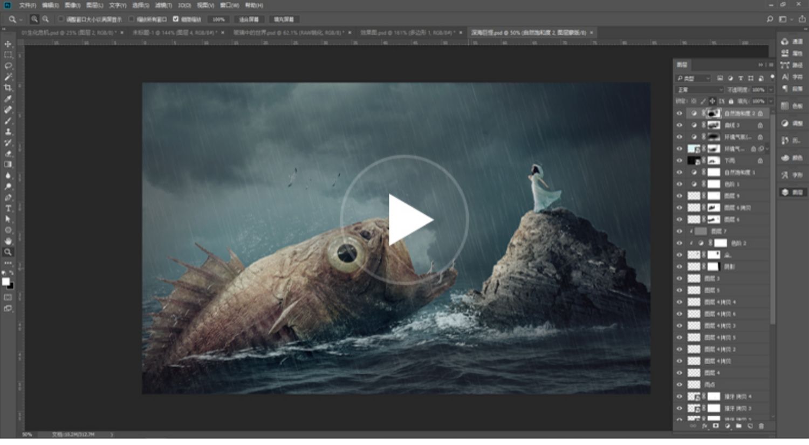Hide the 曲线 3 layer with its eye icon

pyautogui.click(x=680, y=125)
